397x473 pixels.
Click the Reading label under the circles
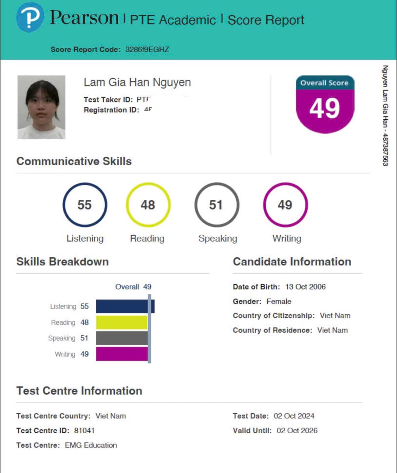point(147,238)
